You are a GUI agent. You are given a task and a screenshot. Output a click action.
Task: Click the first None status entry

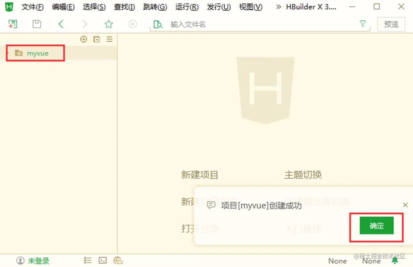click(x=338, y=261)
